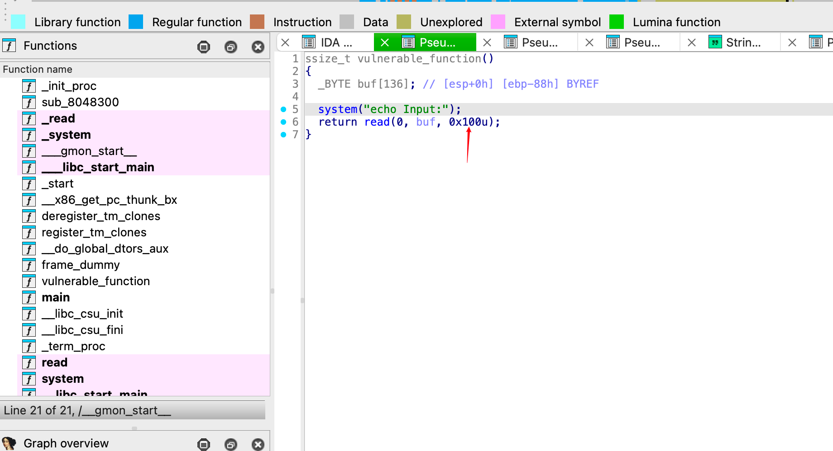This screenshot has height=451, width=833.
Task: Click the system call in pseudocode
Action: pos(337,109)
